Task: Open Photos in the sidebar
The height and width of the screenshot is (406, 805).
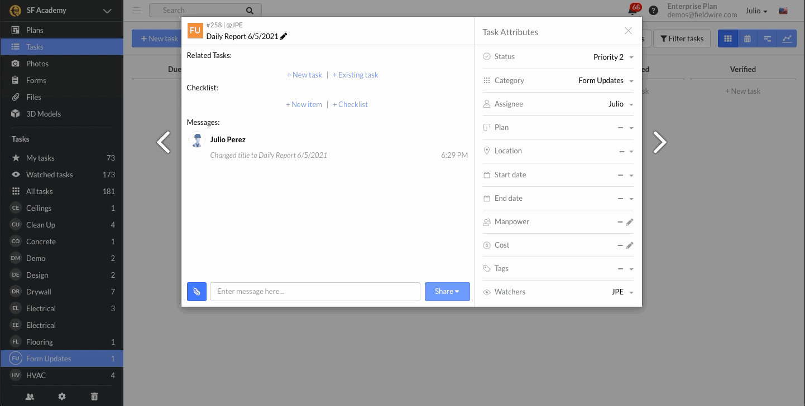Action: pos(37,64)
